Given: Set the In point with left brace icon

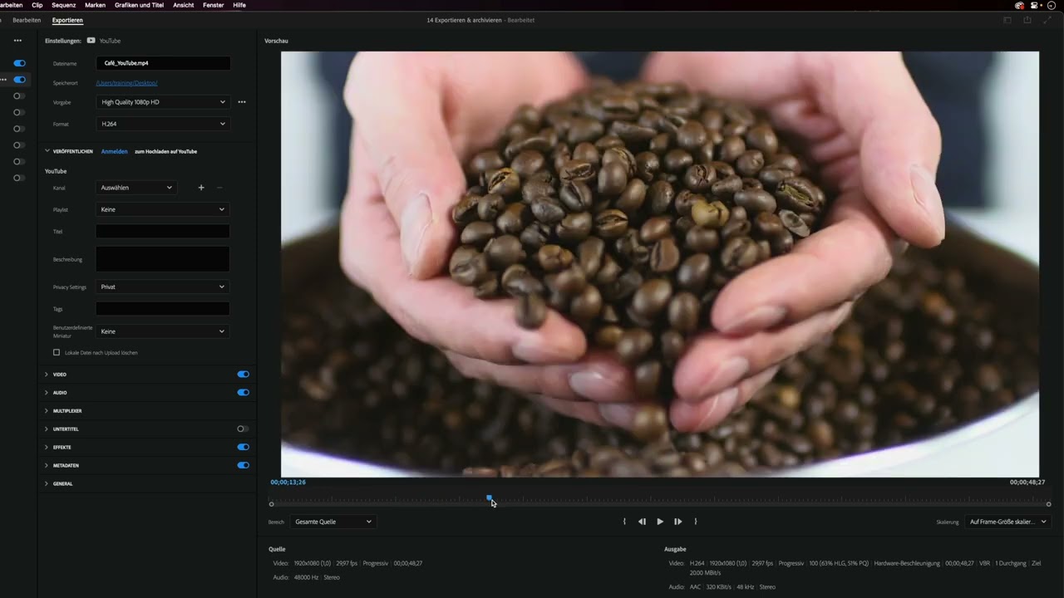Looking at the screenshot, I should pos(624,521).
